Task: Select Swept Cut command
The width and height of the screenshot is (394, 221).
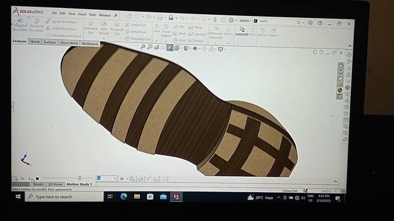Action: point(135,25)
